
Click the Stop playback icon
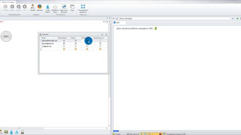24,7
